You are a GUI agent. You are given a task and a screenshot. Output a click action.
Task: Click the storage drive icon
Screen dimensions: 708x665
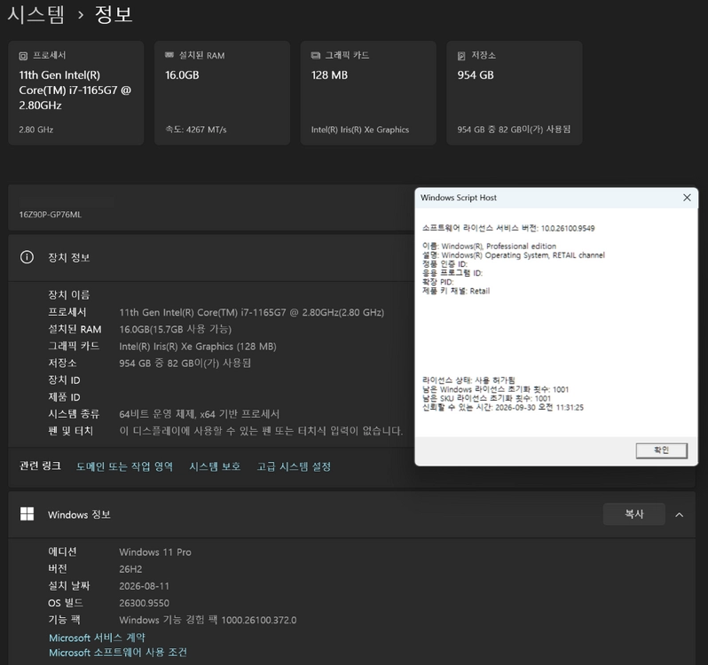[x=461, y=56]
